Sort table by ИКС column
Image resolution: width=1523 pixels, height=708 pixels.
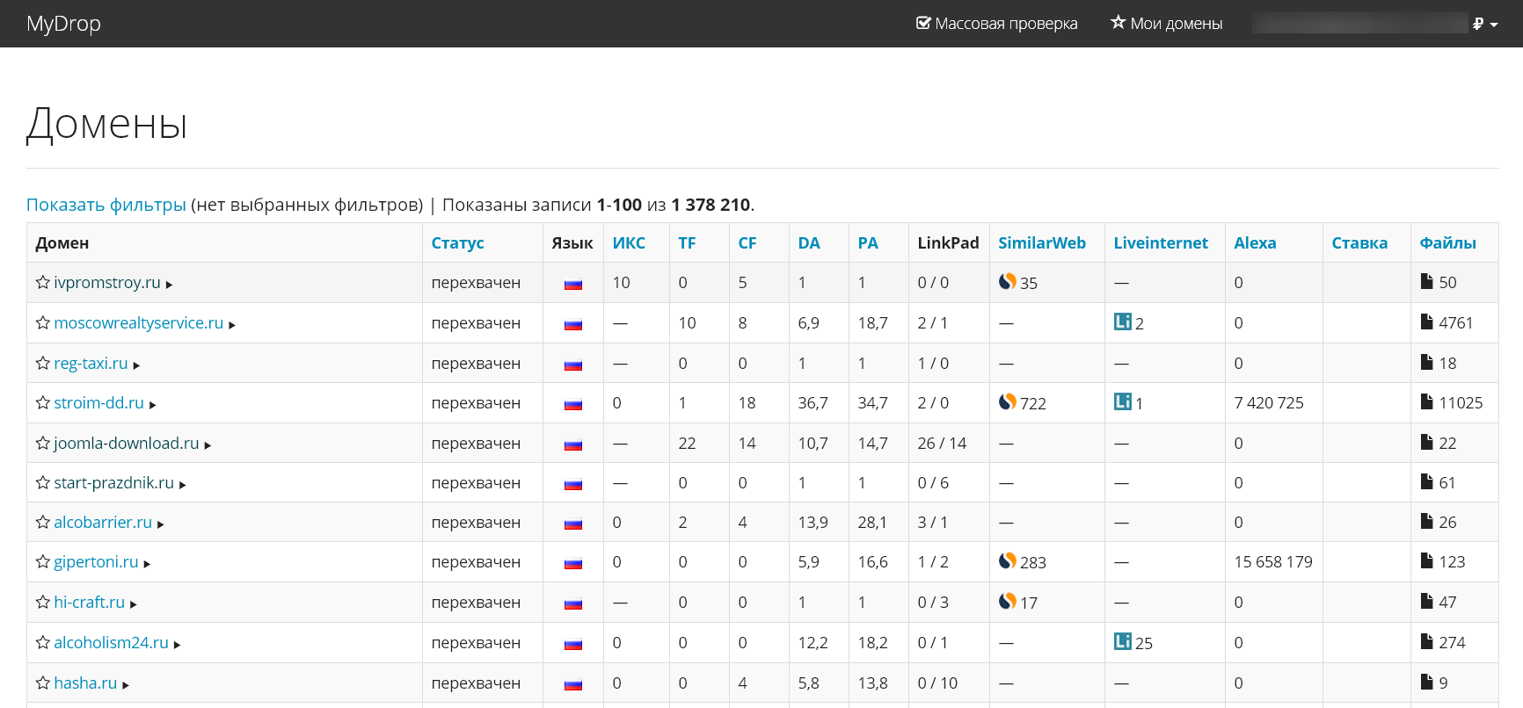coord(629,243)
